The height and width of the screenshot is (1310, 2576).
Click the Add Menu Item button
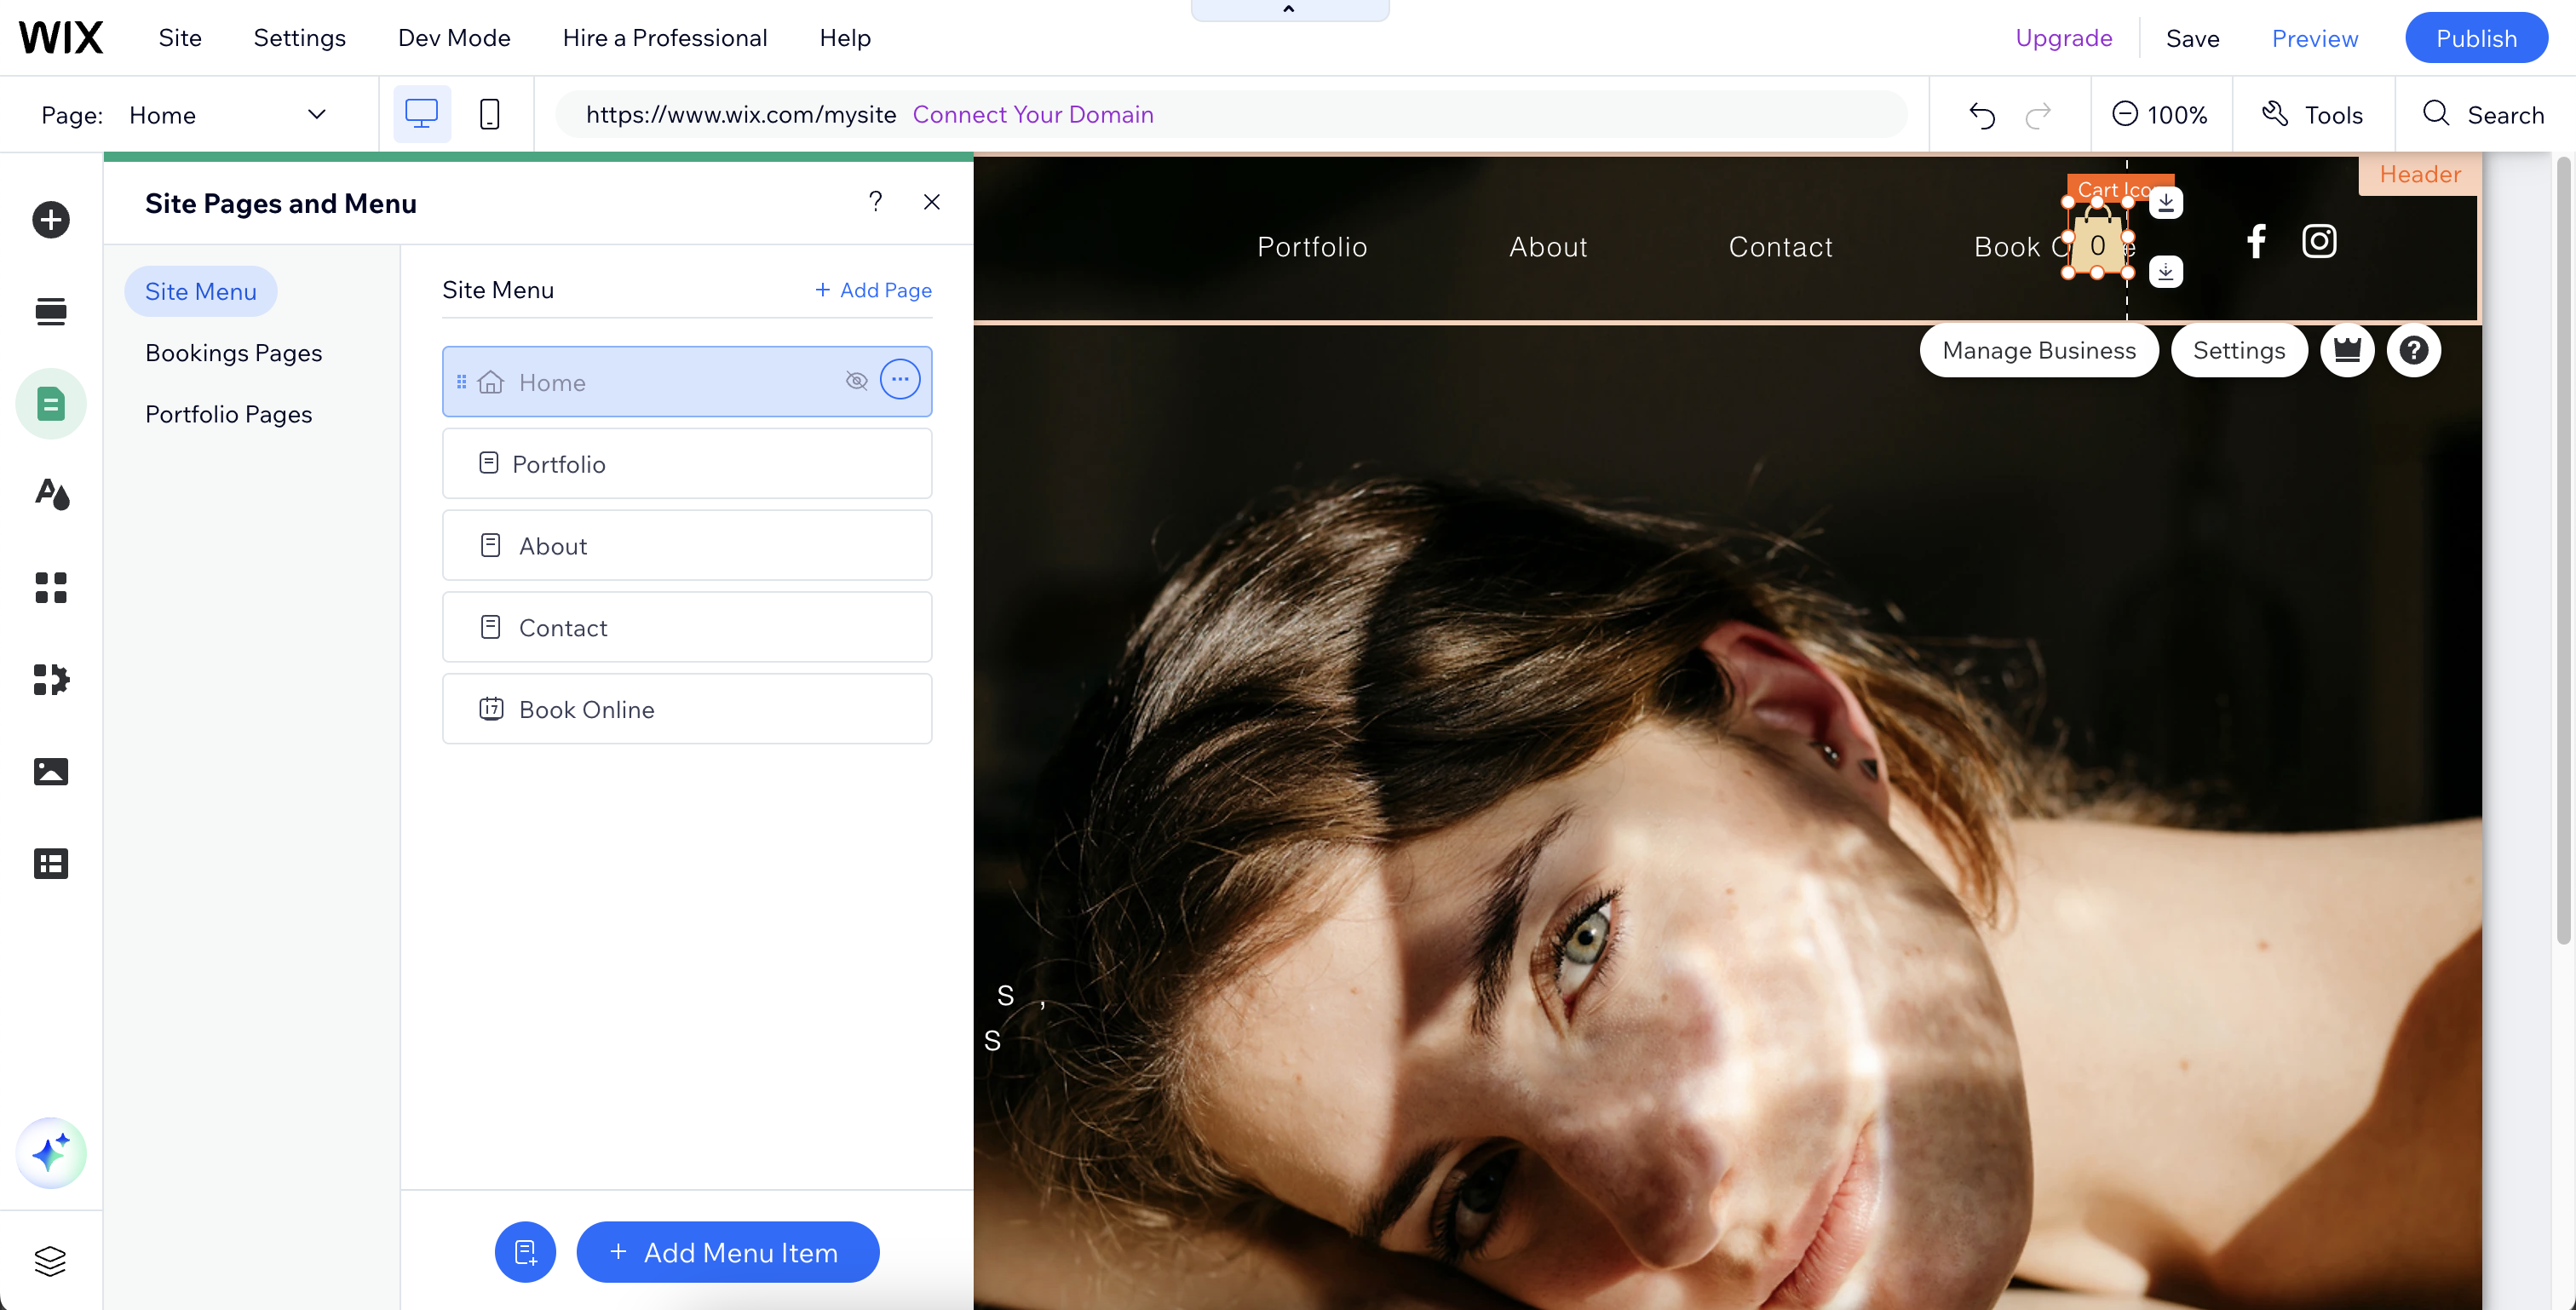(727, 1252)
